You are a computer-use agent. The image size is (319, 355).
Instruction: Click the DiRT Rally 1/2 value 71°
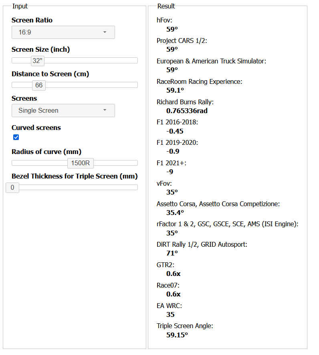tap(172, 253)
